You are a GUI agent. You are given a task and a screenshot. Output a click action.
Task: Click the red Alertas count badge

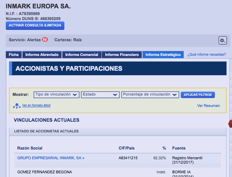pos(45,40)
